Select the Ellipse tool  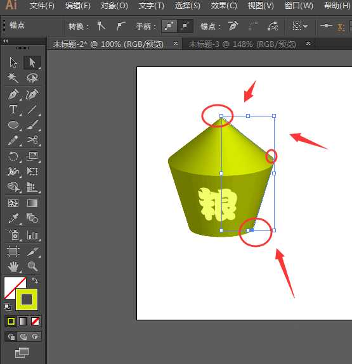[13, 125]
